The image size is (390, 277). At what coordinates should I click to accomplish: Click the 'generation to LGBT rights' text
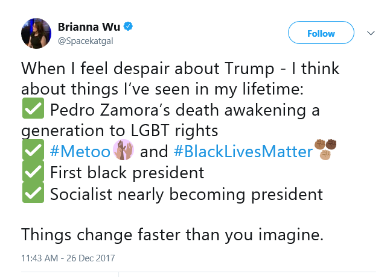[120, 131]
